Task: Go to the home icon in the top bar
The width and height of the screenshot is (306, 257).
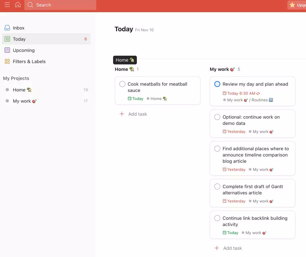Action: tap(18, 5)
